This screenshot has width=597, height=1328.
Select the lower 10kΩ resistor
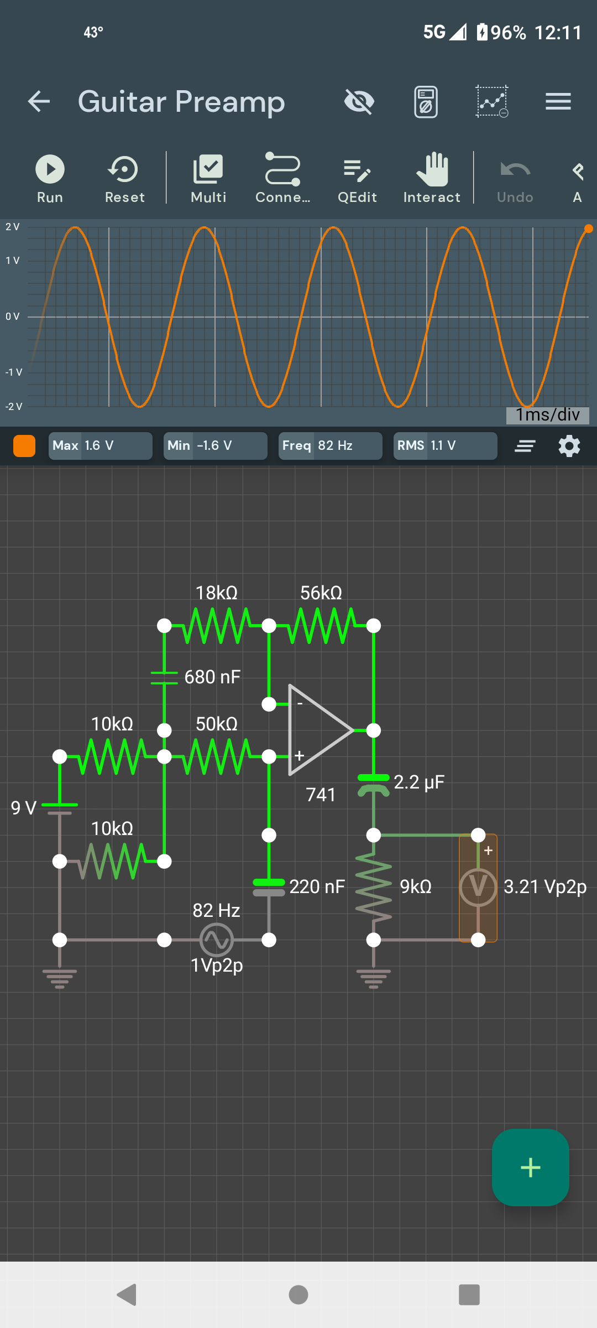coord(112,861)
